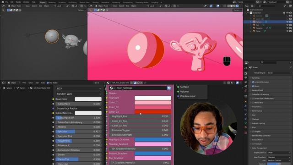Enable the Screen Space Reflections checkbox

click(253, 99)
